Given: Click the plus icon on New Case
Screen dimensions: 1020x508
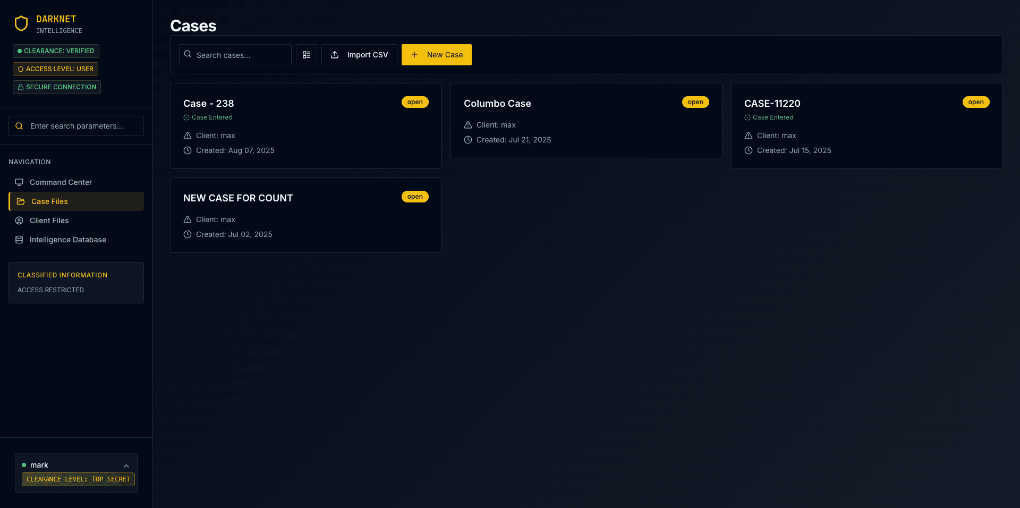Looking at the screenshot, I should [x=414, y=55].
